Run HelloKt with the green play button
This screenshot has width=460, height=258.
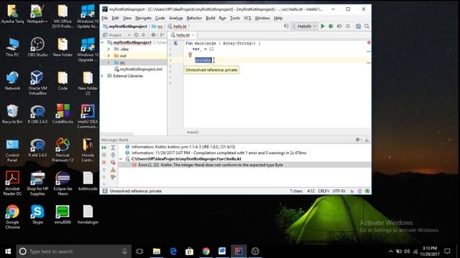click(323, 27)
